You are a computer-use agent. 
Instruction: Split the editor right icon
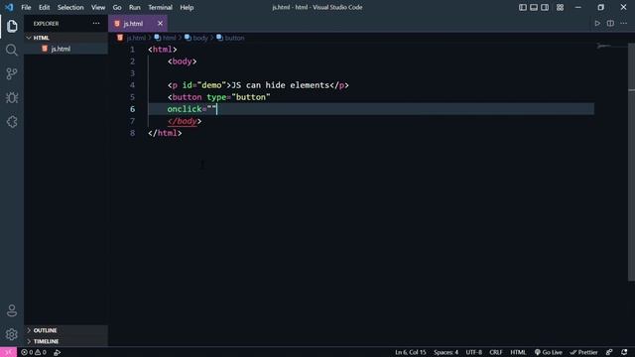point(610,24)
